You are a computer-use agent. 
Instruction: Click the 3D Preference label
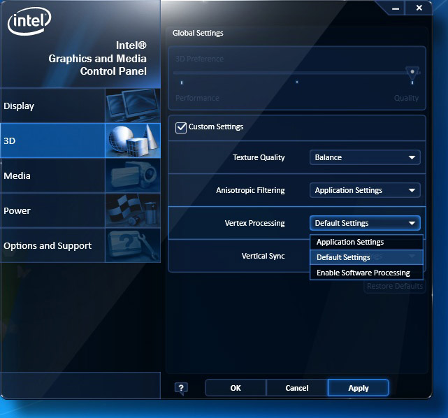point(199,59)
